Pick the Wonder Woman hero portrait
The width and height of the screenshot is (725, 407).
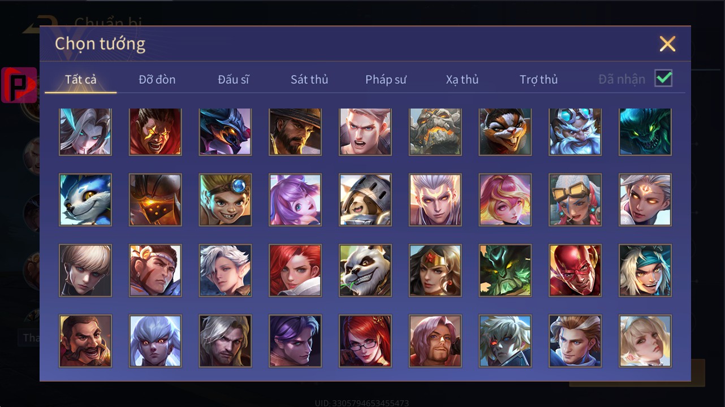(435, 270)
